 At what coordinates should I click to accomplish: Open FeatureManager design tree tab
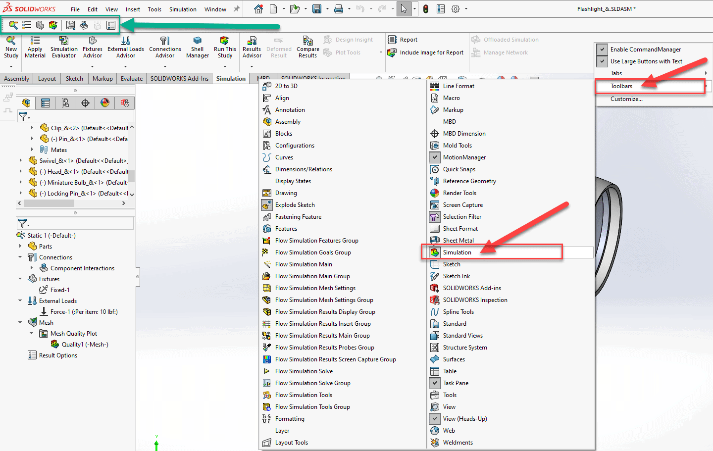(26, 103)
